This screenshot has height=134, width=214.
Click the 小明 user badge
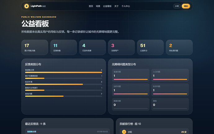pos(177,6)
